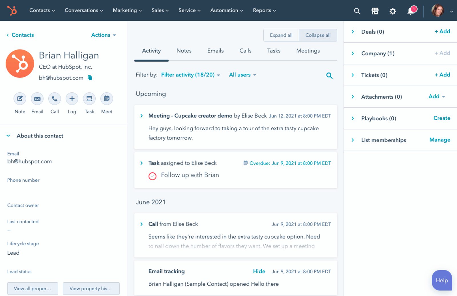The image size is (457, 296).
Task: View notifications via the bell icon
Action: click(x=410, y=11)
